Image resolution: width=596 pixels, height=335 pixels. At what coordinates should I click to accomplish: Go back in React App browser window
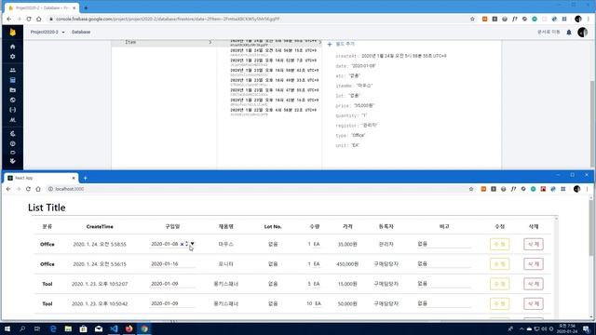tap(8, 189)
